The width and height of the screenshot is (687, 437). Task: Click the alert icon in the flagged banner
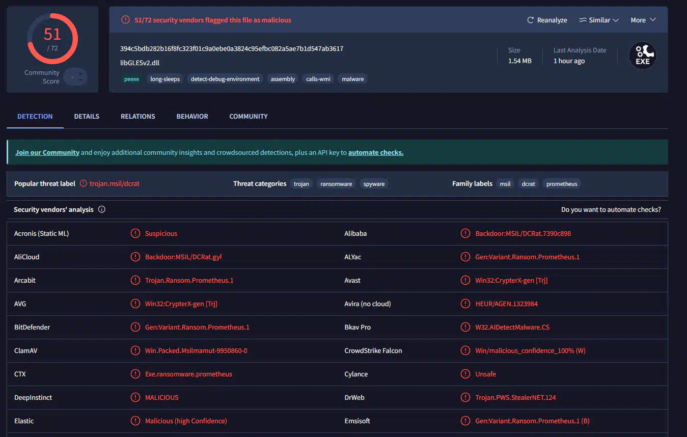[x=125, y=20]
